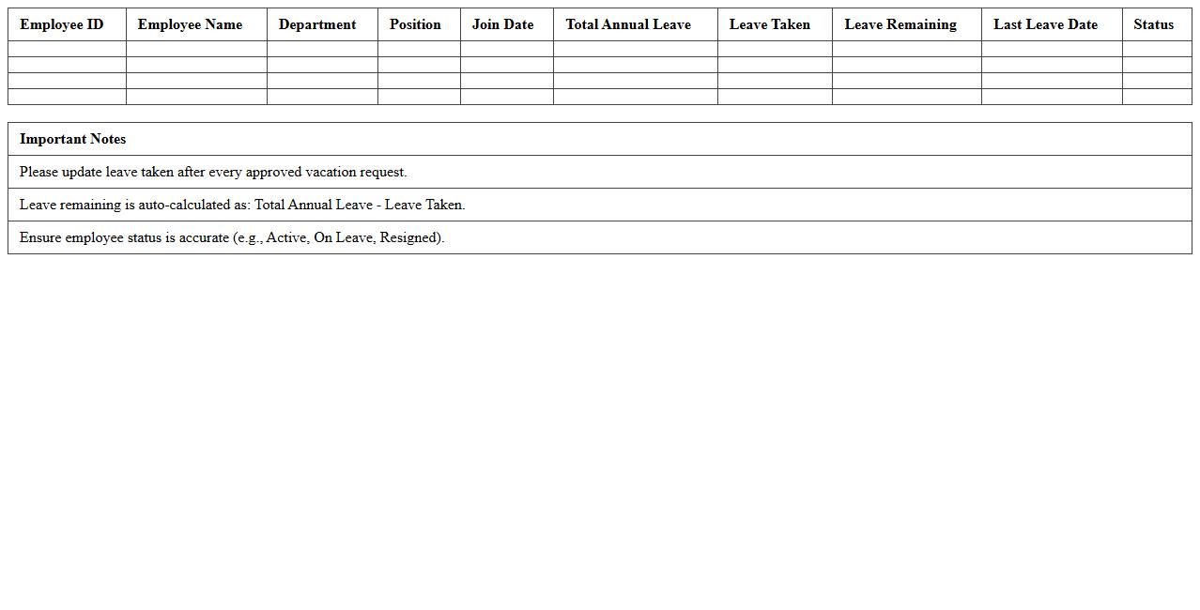Viewport: 1200px width, 610px height.
Task: Click the Join Date column header
Action: pyautogui.click(x=504, y=24)
